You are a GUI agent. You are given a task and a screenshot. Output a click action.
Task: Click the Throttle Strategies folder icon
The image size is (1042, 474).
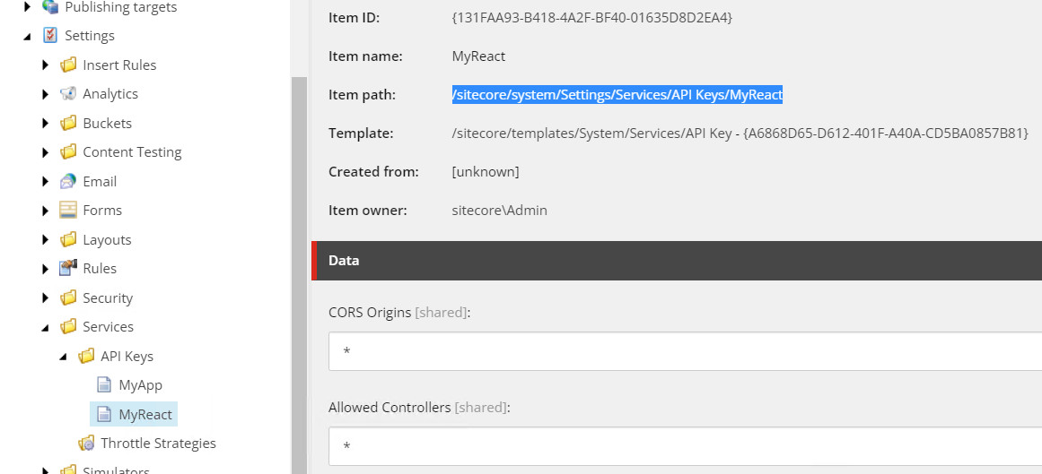pos(86,443)
